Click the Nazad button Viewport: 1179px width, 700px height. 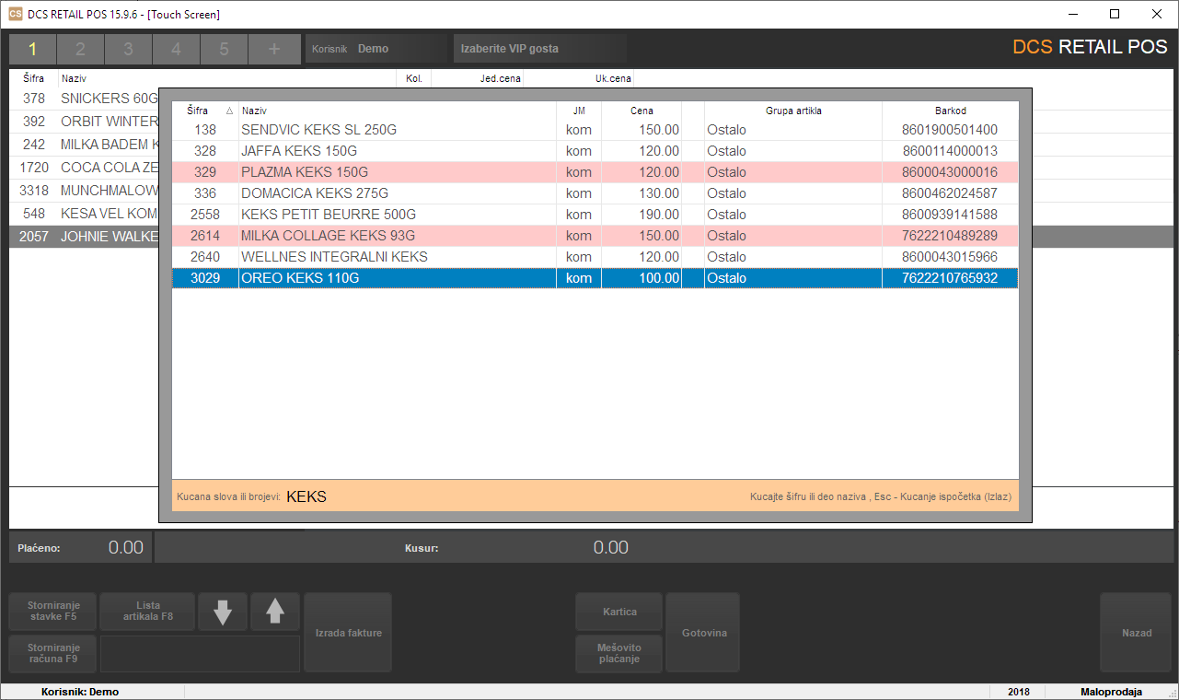coord(1136,633)
